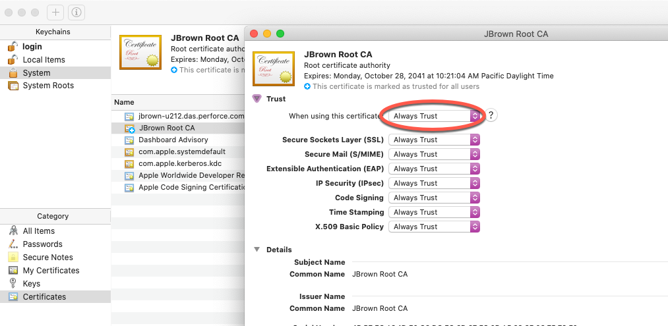Select the System Roots keychain

[48, 86]
